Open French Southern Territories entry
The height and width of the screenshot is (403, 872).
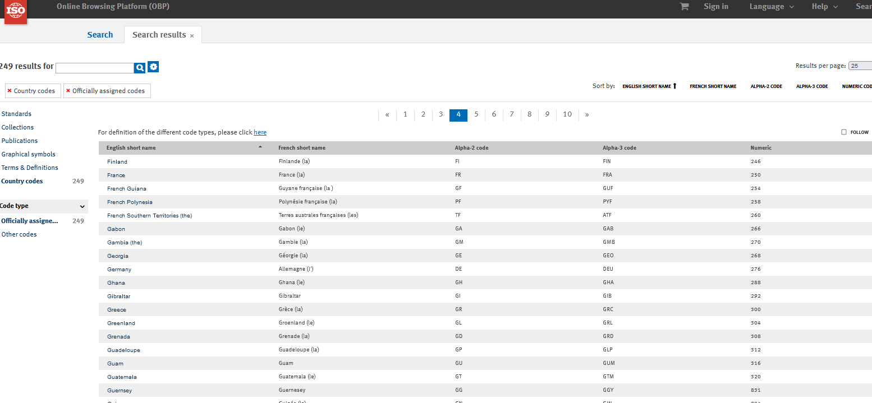click(x=149, y=215)
